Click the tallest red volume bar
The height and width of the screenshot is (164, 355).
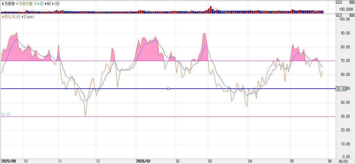point(211,10)
